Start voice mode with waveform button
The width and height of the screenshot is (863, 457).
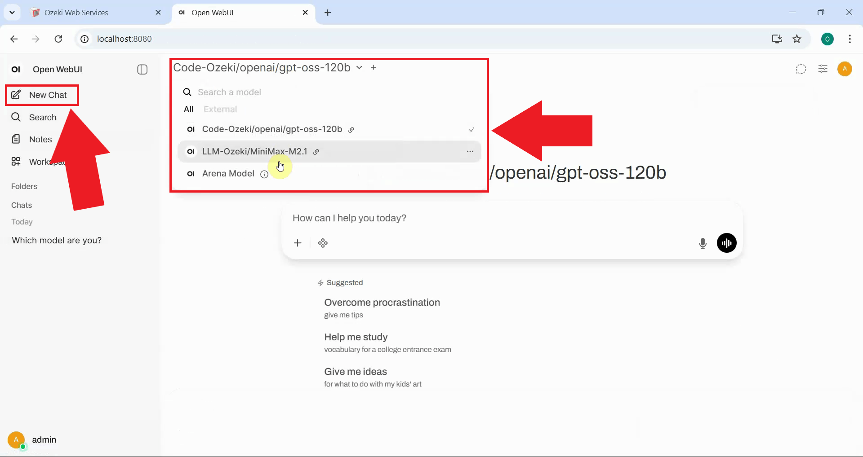tap(726, 243)
